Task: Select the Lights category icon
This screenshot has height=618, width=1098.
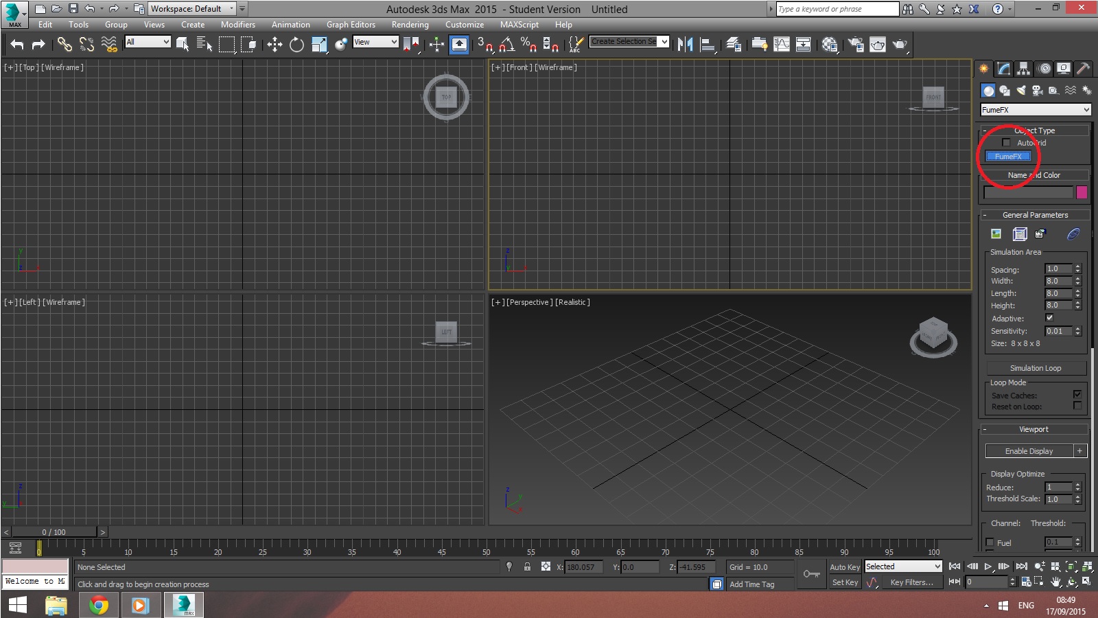Action: (x=1021, y=91)
